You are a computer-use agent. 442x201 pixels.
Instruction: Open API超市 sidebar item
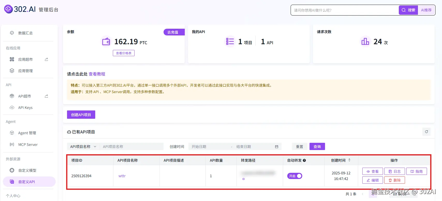(25, 96)
